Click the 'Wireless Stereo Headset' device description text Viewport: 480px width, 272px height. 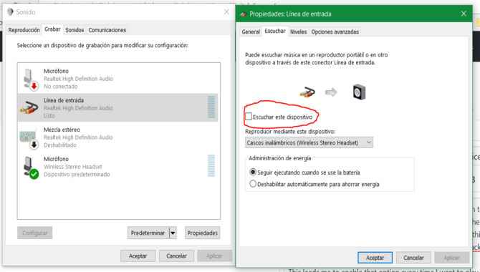coord(73,167)
